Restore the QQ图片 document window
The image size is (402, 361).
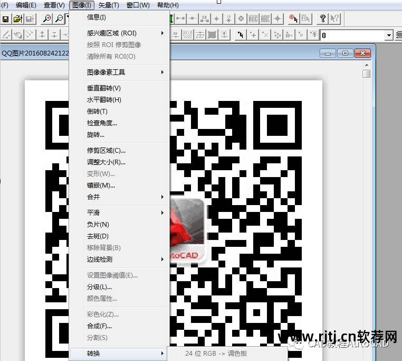346,53
